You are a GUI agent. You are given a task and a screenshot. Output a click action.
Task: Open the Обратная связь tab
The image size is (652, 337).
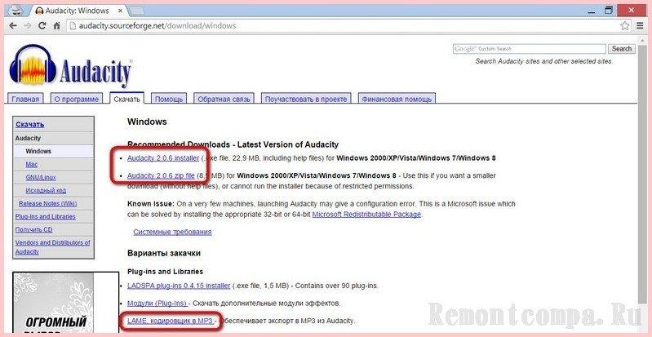224,99
